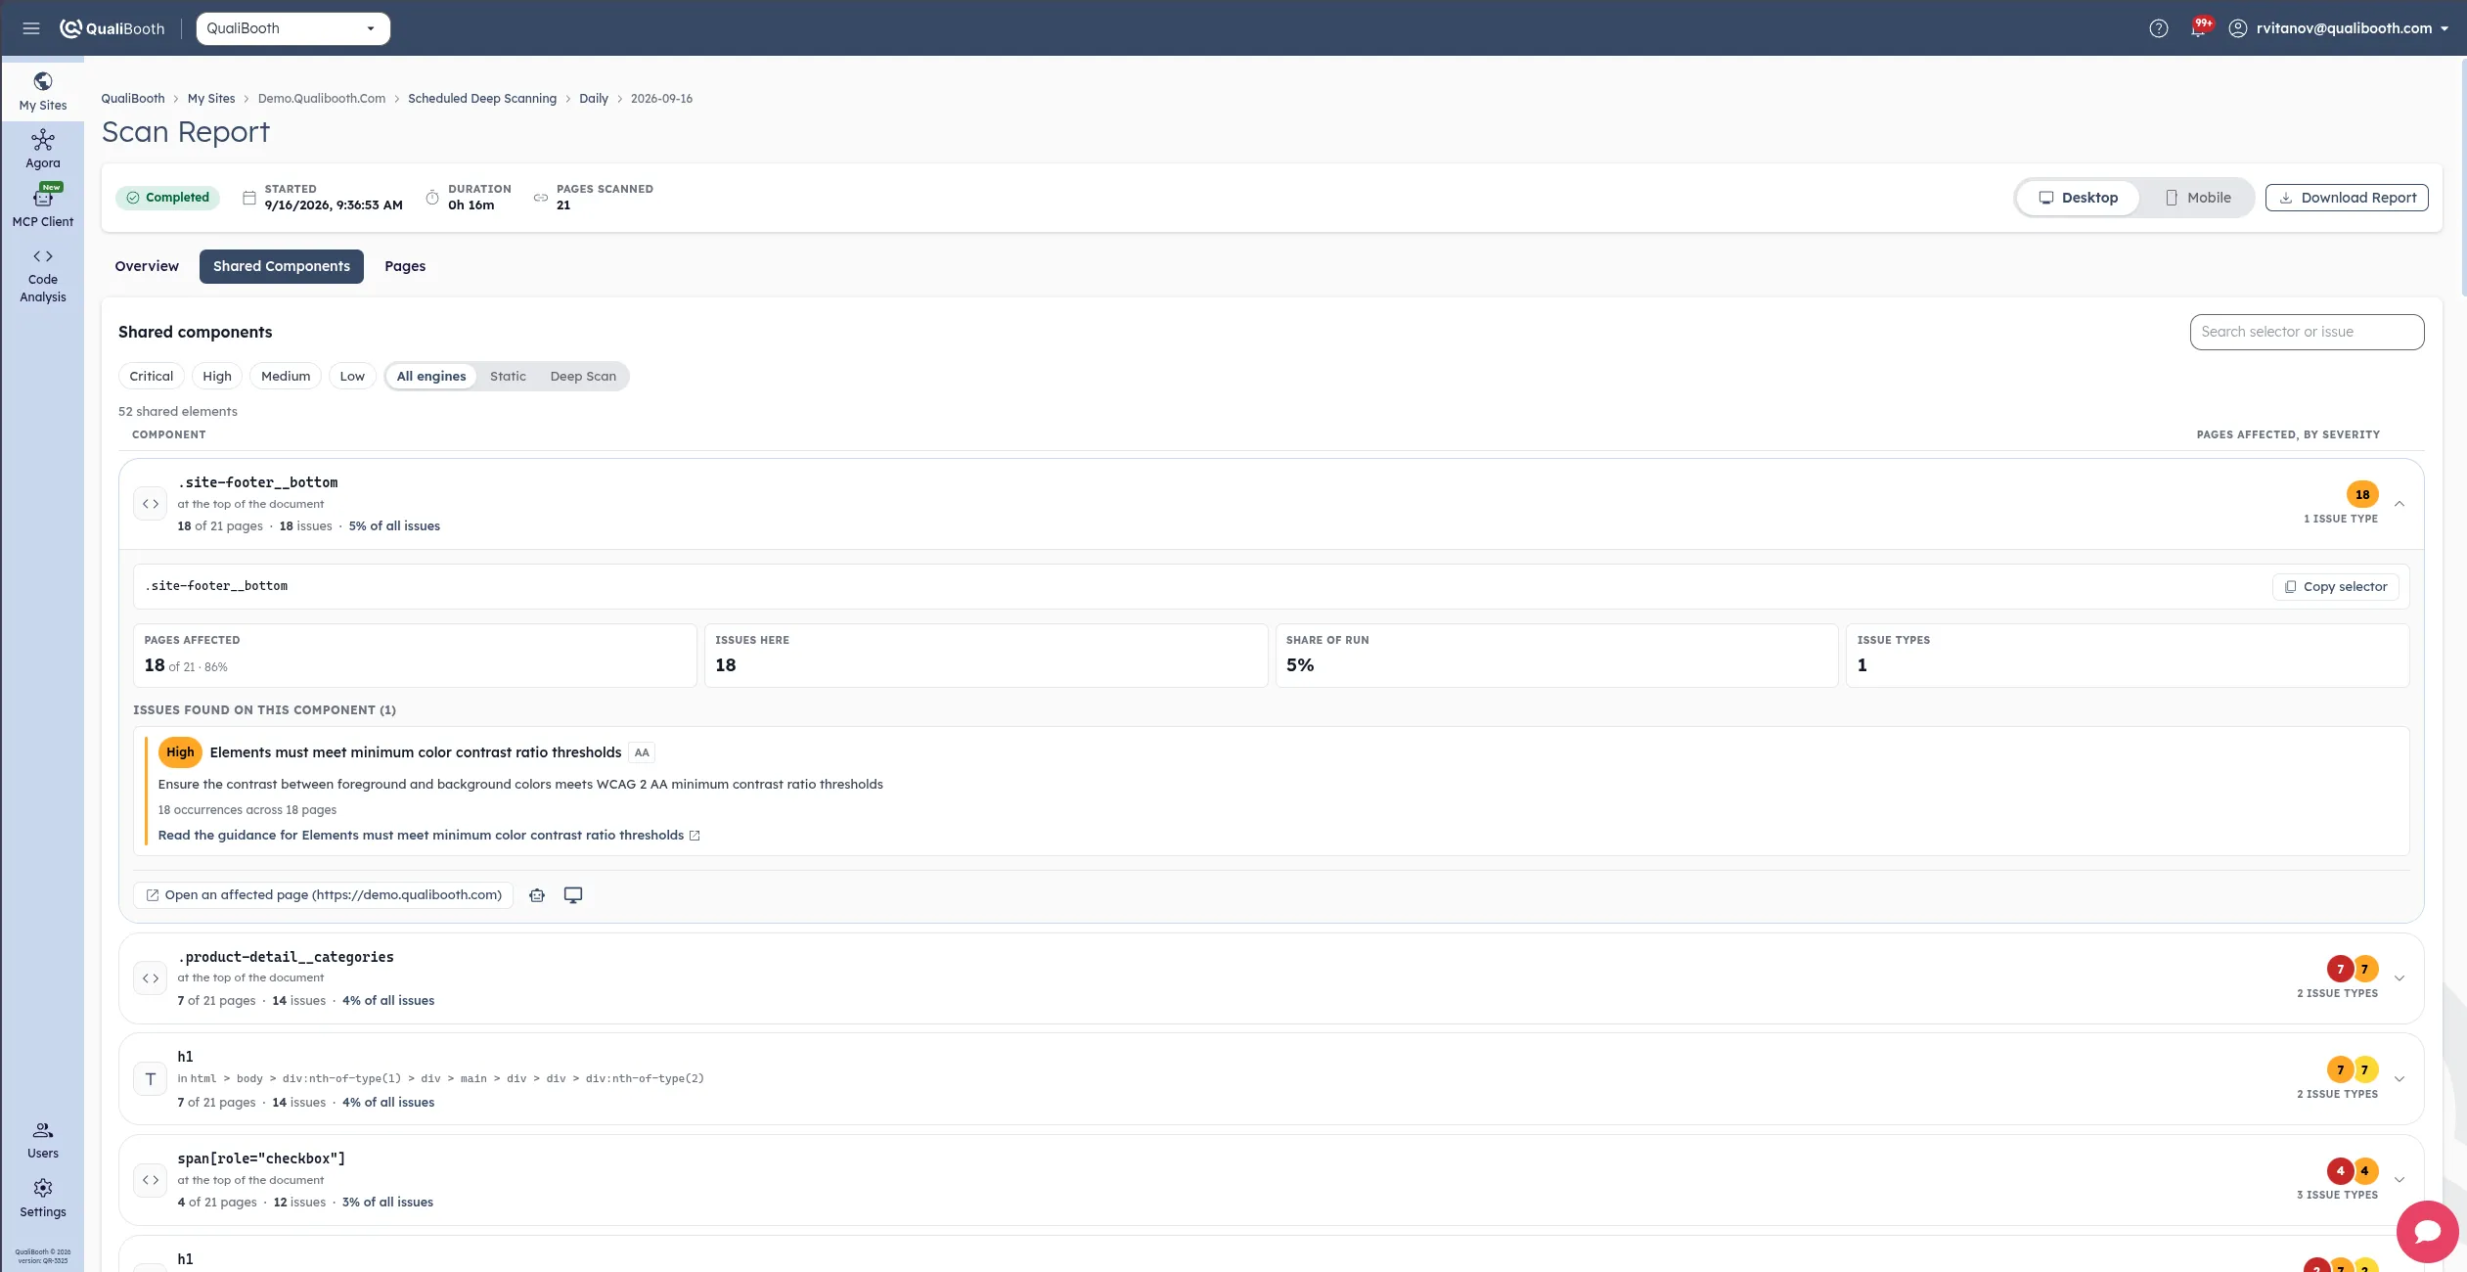Viewport: 2467px width, 1272px height.
Task: Go to My Sites breadcrumb
Action: [211, 99]
